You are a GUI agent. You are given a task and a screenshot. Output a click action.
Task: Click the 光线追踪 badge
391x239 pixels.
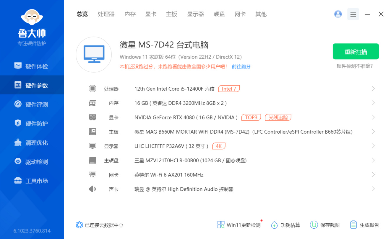(278, 117)
